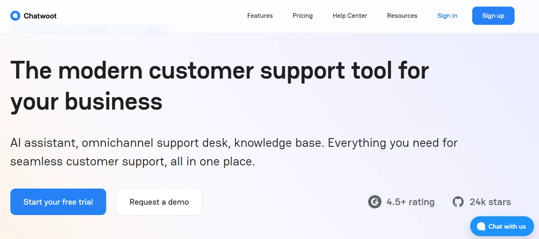Select the Request a demo button
This screenshot has height=239, width=539.
point(159,202)
